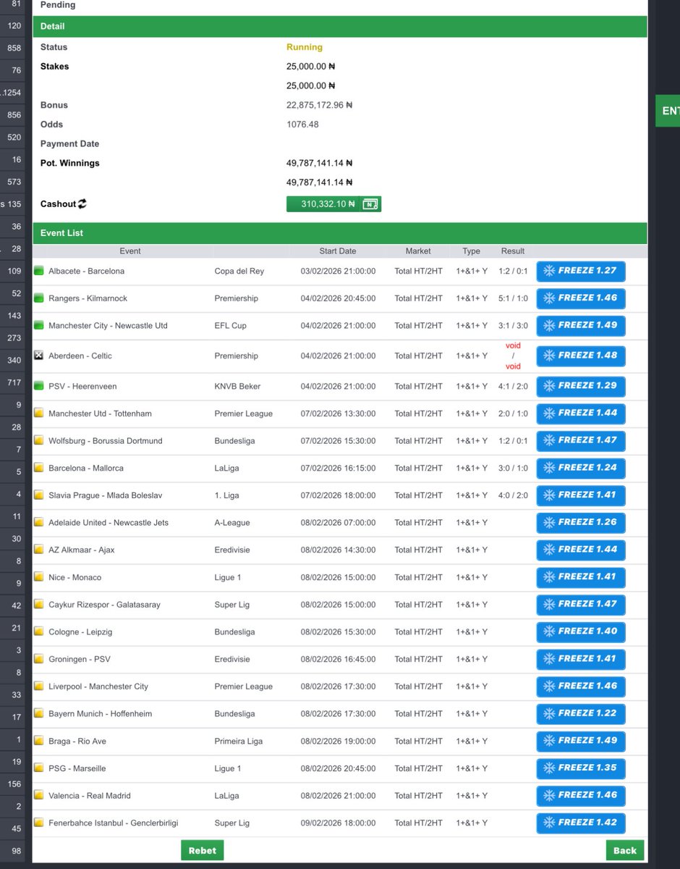
Task: Click the Market column header
Action: click(x=418, y=251)
